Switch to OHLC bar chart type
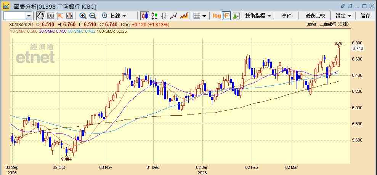 click(164, 16)
